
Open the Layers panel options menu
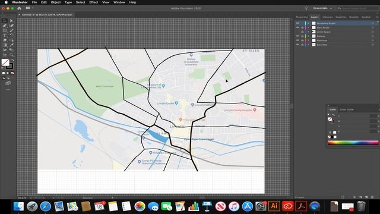tap(377, 17)
